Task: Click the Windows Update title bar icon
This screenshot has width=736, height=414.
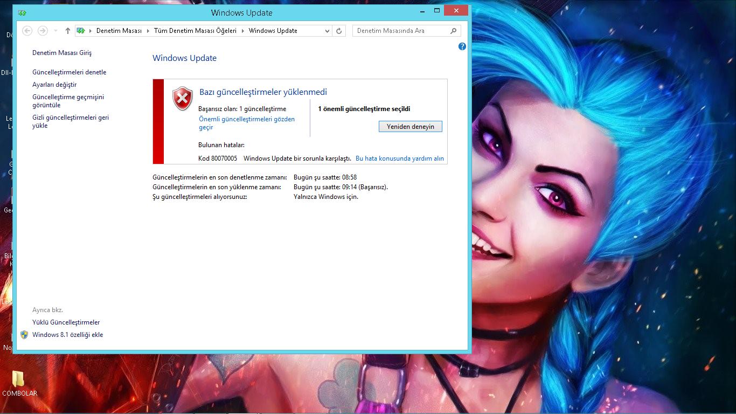Action: pos(22,12)
